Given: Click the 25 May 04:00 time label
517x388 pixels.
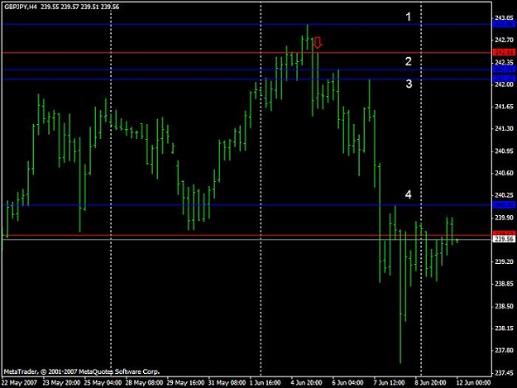Looking at the screenshot, I should pyautogui.click(x=103, y=383).
